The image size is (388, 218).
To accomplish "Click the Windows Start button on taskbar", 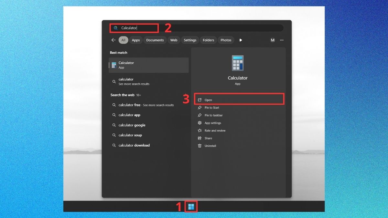I will pyautogui.click(x=191, y=207).
